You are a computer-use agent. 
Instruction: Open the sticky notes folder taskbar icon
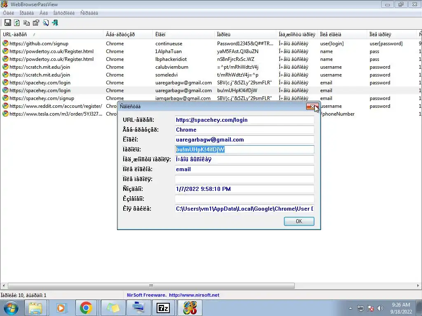click(113, 308)
